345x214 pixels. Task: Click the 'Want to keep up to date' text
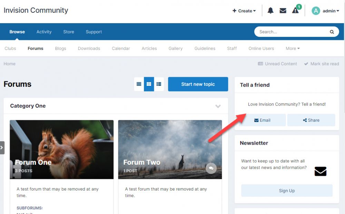(274, 164)
